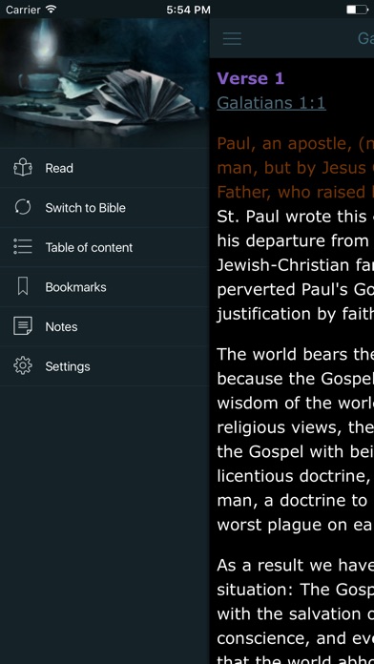Go to Bookmarks in the side menu
The width and height of the screenshot is (374, 664).
(105, 287)
